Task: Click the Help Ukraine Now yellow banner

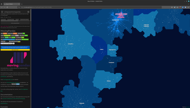Action: [x=15, y=50]
